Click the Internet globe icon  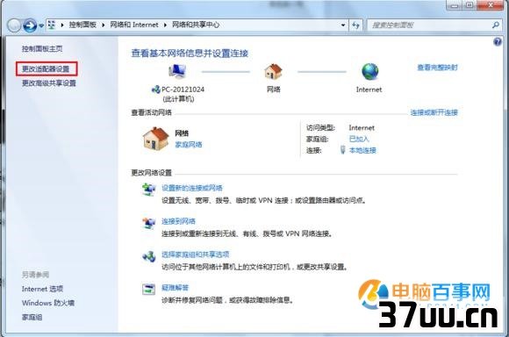(x=369, y=71)
